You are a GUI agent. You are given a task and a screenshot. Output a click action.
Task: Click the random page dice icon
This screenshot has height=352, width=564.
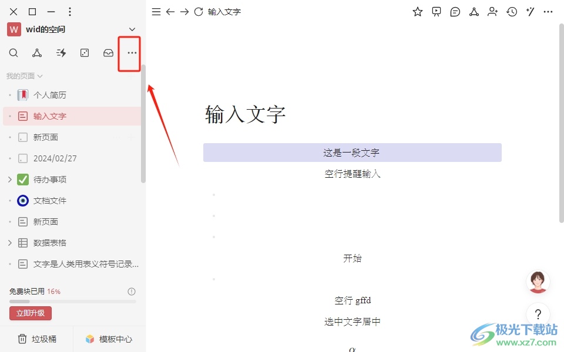coord(85,53)
